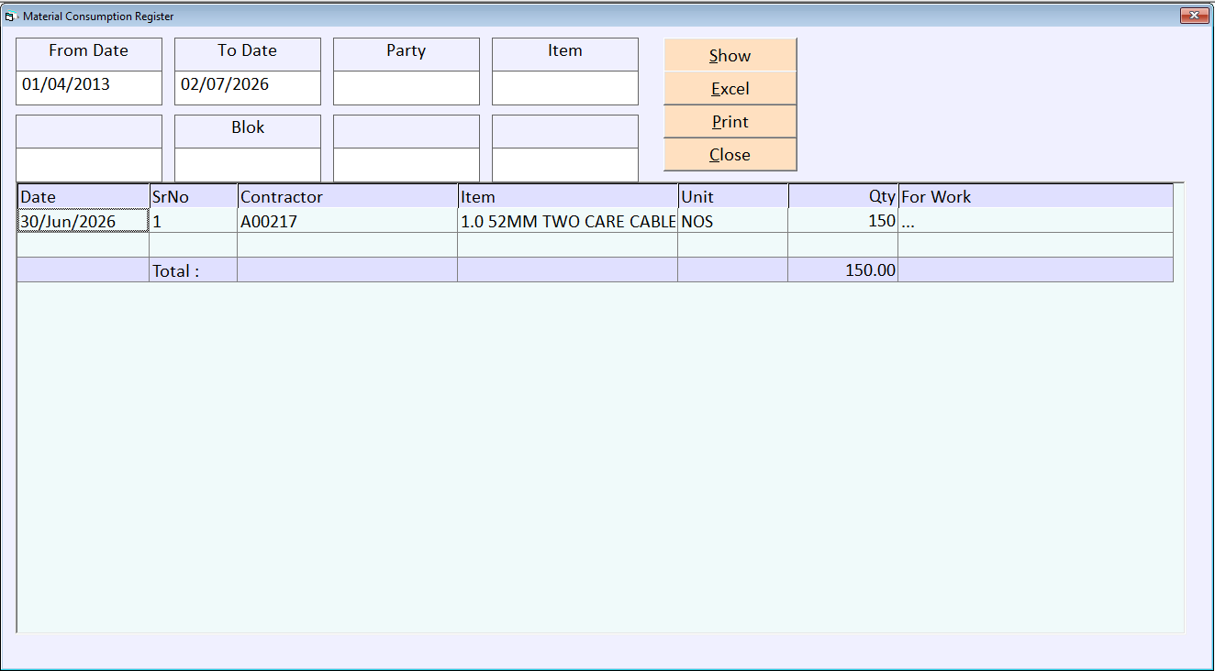Click the Contractor column header

pos(347,196)
